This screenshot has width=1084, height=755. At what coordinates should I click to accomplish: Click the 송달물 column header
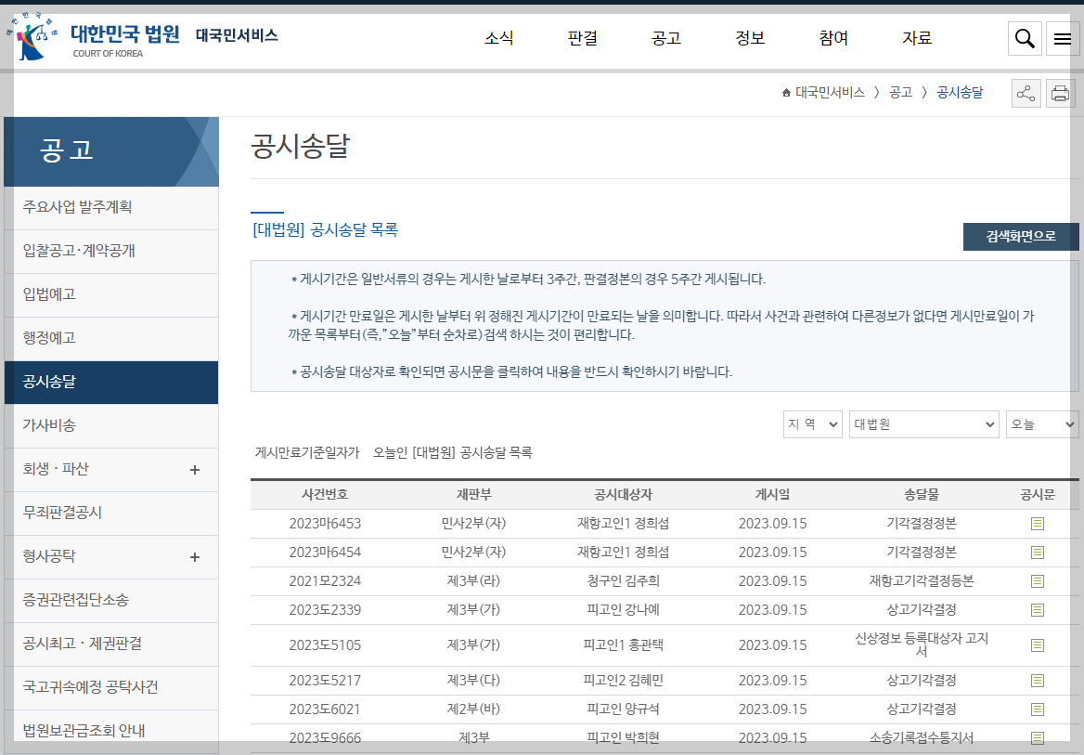(922, 495)
